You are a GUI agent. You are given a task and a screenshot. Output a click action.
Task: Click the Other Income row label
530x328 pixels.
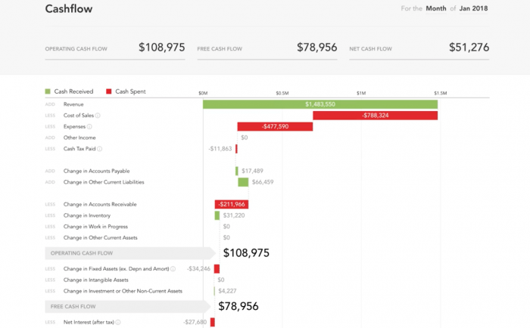[79, 138]
